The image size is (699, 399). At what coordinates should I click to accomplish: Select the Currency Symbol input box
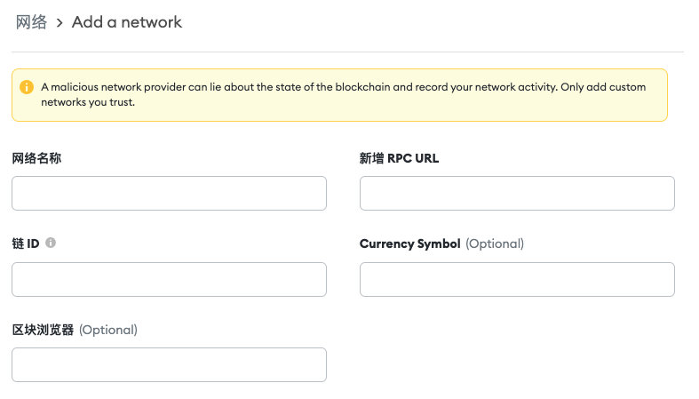click(517, 279)
